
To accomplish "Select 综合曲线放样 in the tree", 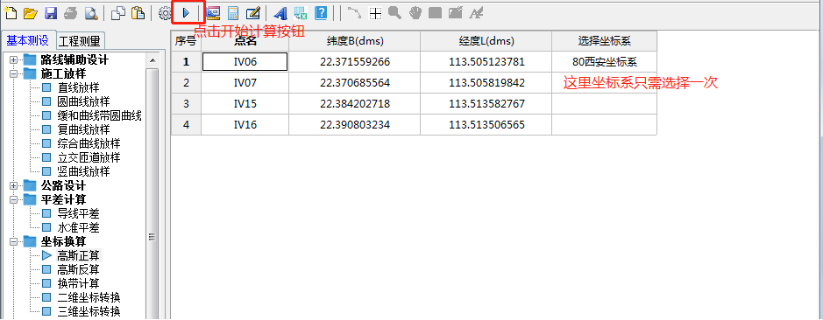I will pos(89,143).
